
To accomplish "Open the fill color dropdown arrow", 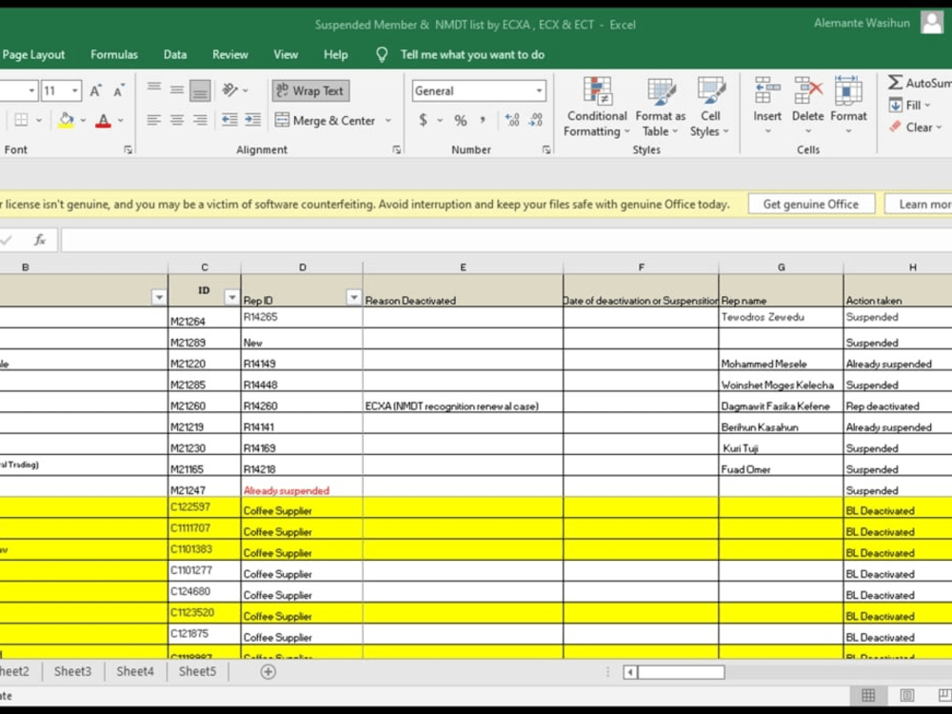I will pyautogui.click(x=83, y=120).
